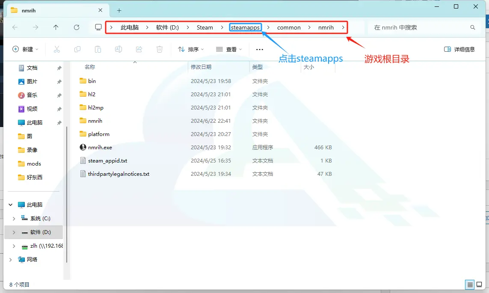
Task: Open 音乐 in quick access
Action: (x=32, y=95)
